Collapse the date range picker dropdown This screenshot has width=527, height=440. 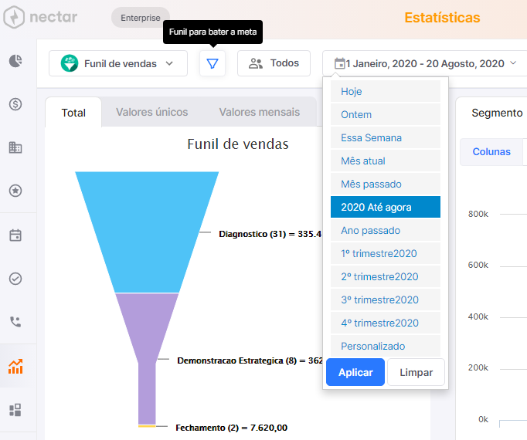point(425,63)
